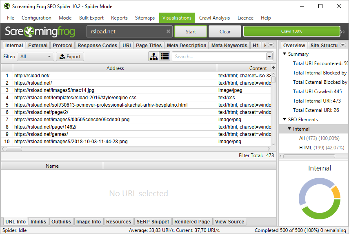Focus the Search box
The width and height of the screenshot is (349, 234).
(x=219, y=57)
